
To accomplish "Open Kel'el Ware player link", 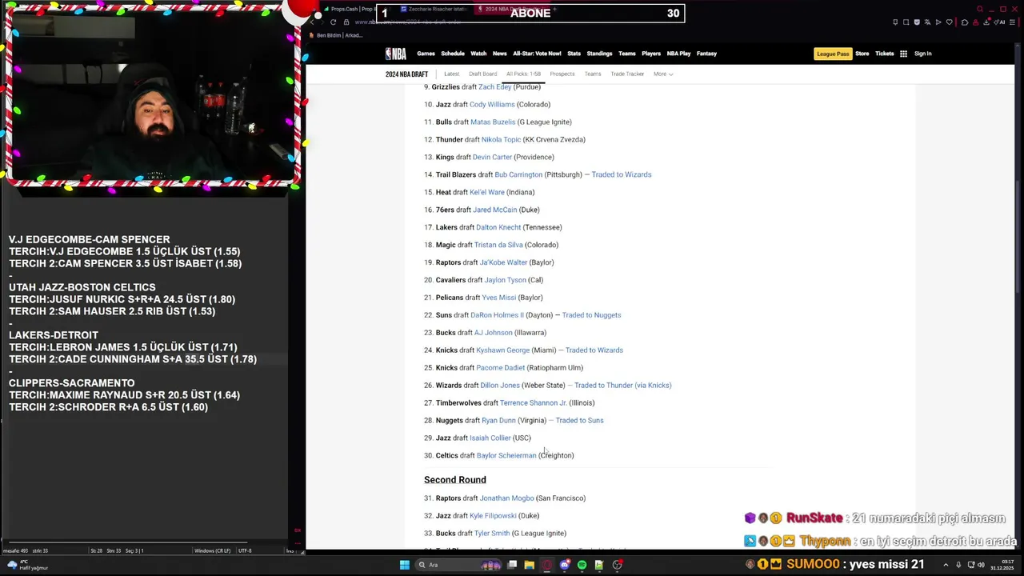I will tap(487, 192).
